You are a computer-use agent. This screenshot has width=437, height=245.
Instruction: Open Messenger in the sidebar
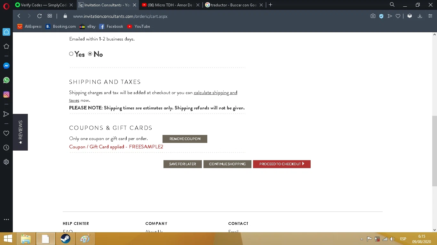[6, 66]
